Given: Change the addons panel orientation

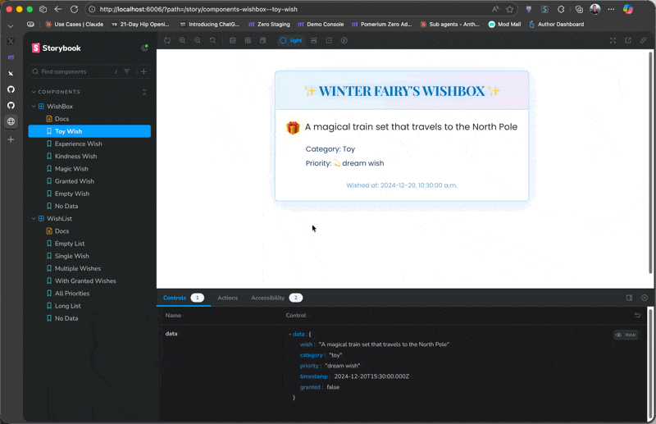Looking at the screenshot, I should (629, 298).
